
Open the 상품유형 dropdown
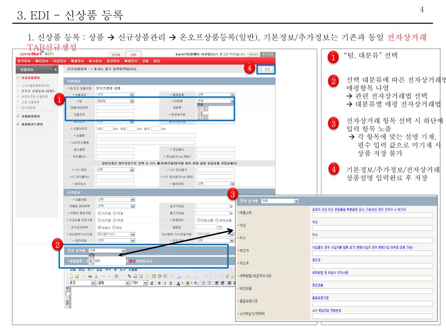click(x=116, y=200)
